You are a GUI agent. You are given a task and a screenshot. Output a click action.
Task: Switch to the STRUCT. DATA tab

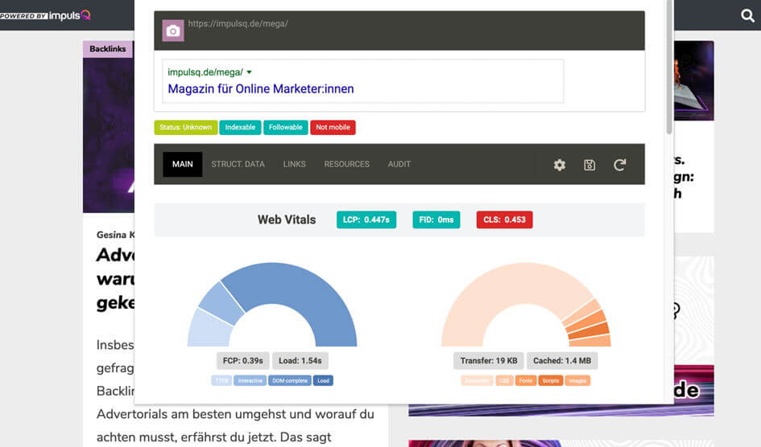click(238, 164)
